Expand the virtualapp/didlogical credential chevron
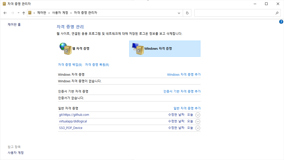Image resolution: width=284 pixels, height=160 pixels. 198,121
